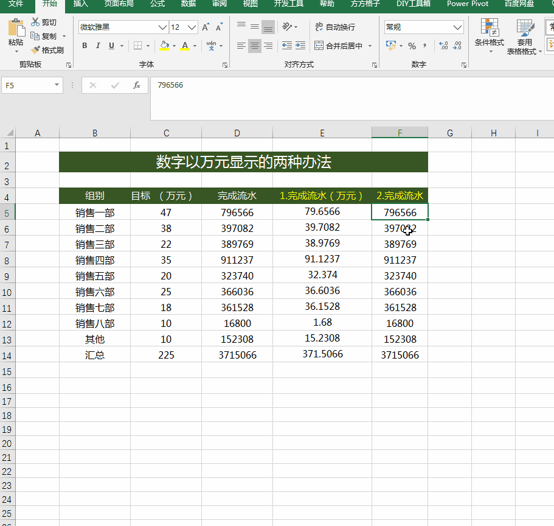
Task: Click in the formula bar showing 796566
Action: point(352,99)
